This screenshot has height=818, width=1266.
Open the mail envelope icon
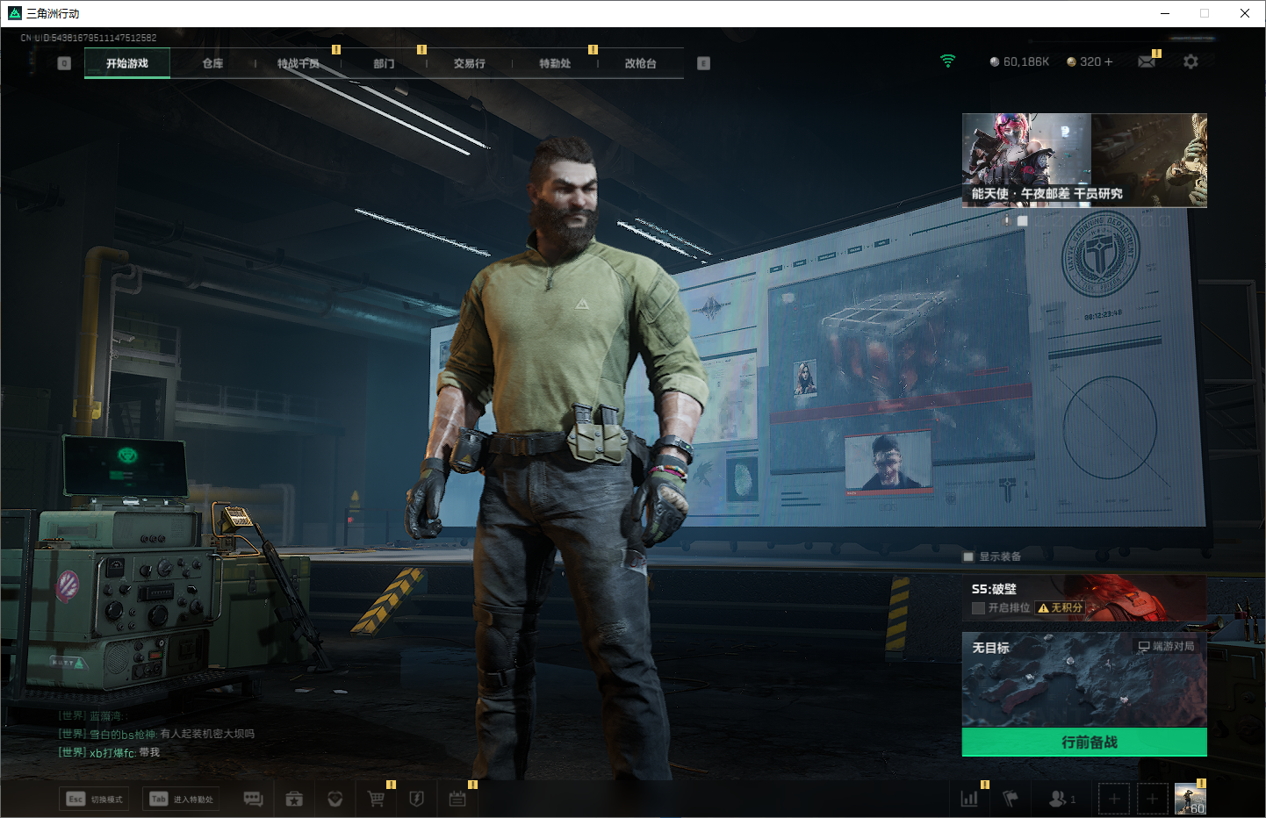[x=1147, y=61]
